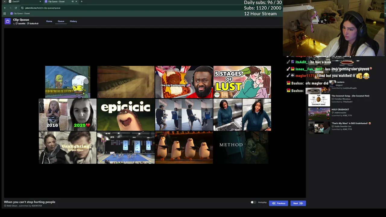This screenshot has width=386, height=217.
Task: Switch to the ChatGPT browser tab
Action: coord(25,2)
